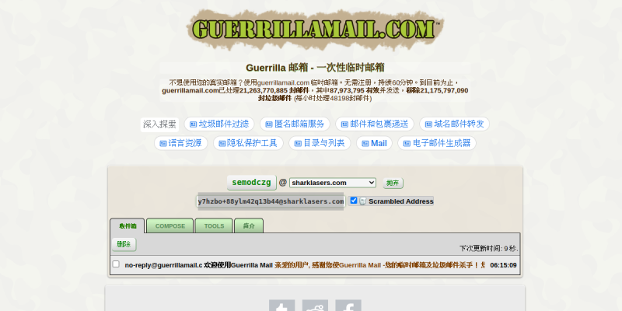
Task: Click the 抛弃 forget-address button
Action: 393,183
